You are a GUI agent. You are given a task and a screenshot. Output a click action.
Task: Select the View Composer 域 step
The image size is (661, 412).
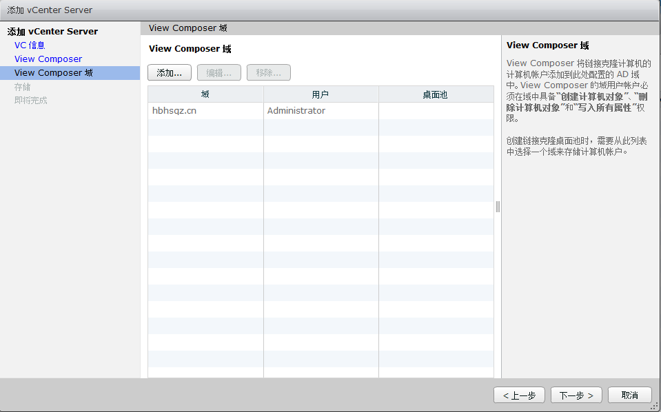point(70,72)
